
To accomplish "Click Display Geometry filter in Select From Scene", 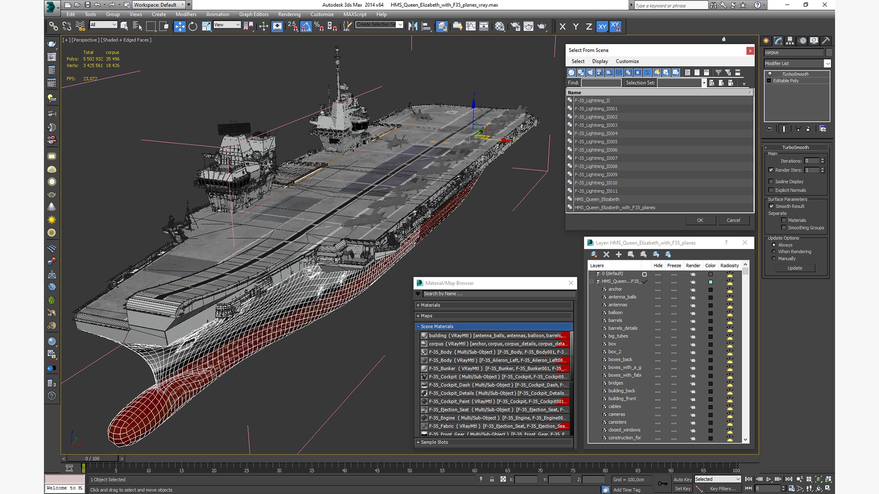I will pos(571,72).
